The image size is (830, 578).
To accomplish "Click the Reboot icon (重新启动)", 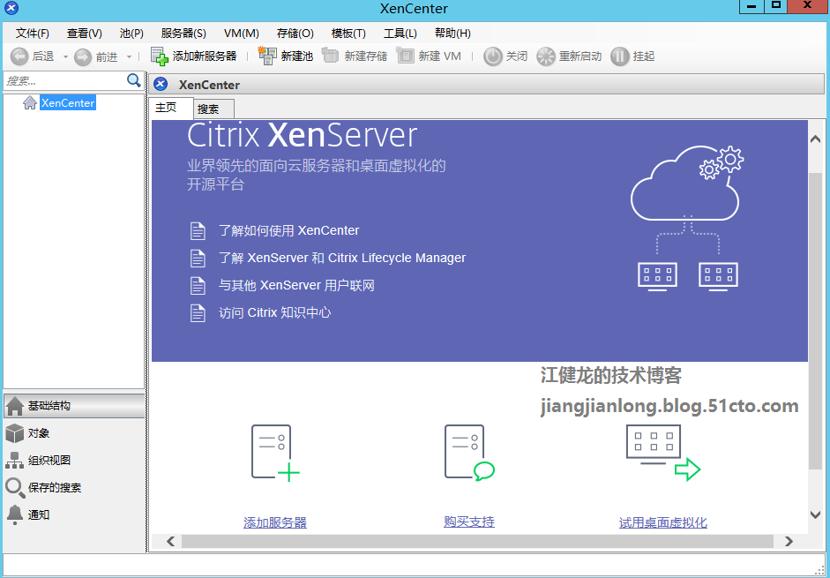I will point(546,56).
